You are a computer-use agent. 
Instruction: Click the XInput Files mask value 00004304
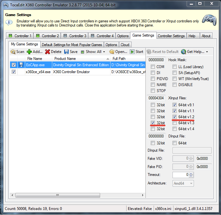click(x=156, y=98)
